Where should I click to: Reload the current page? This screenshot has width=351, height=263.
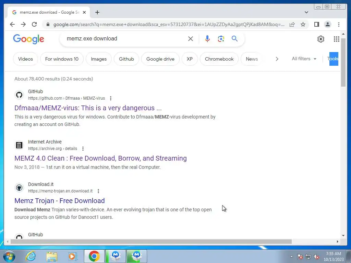[34, 24]
